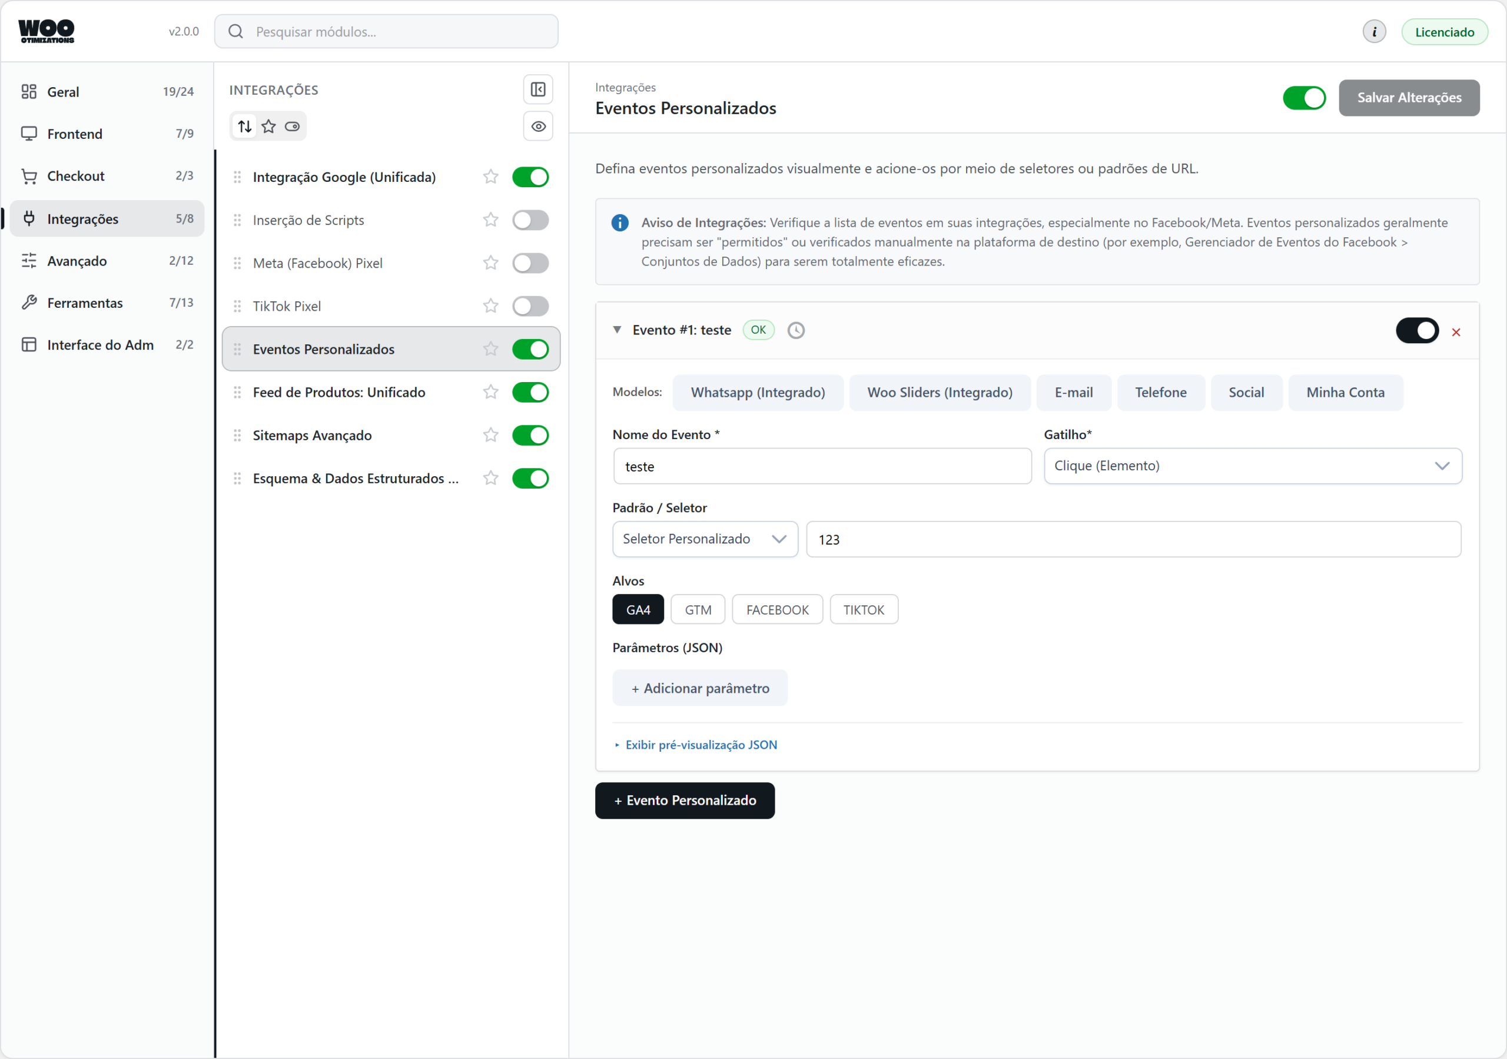Click the WOO Otimizations logo
This screenshot has width=1507, height=1059.
pos(47,31)
